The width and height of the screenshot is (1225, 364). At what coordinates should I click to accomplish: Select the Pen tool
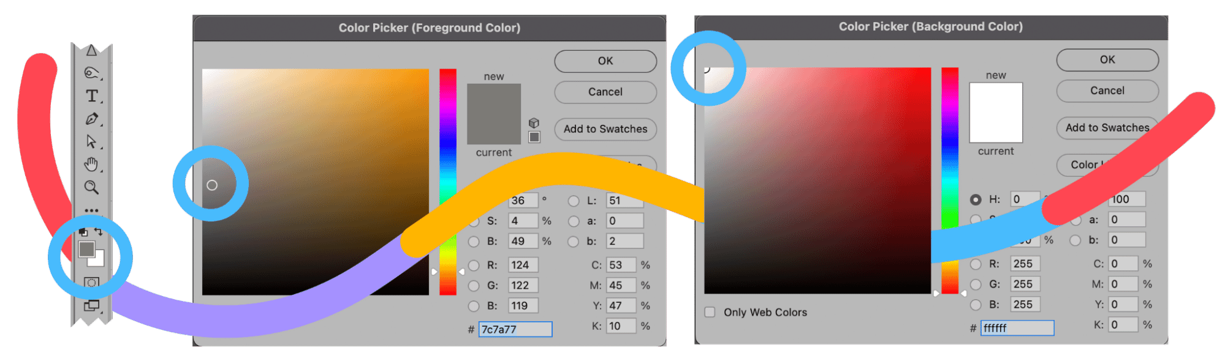[x=91, y=119]
